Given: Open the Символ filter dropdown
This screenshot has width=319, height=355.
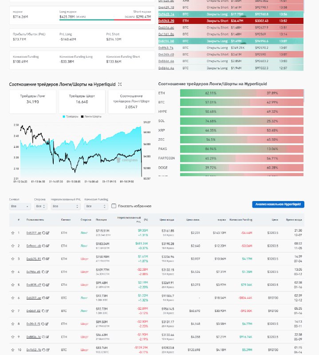Looking at the screenshot, I should click(20, 206).
